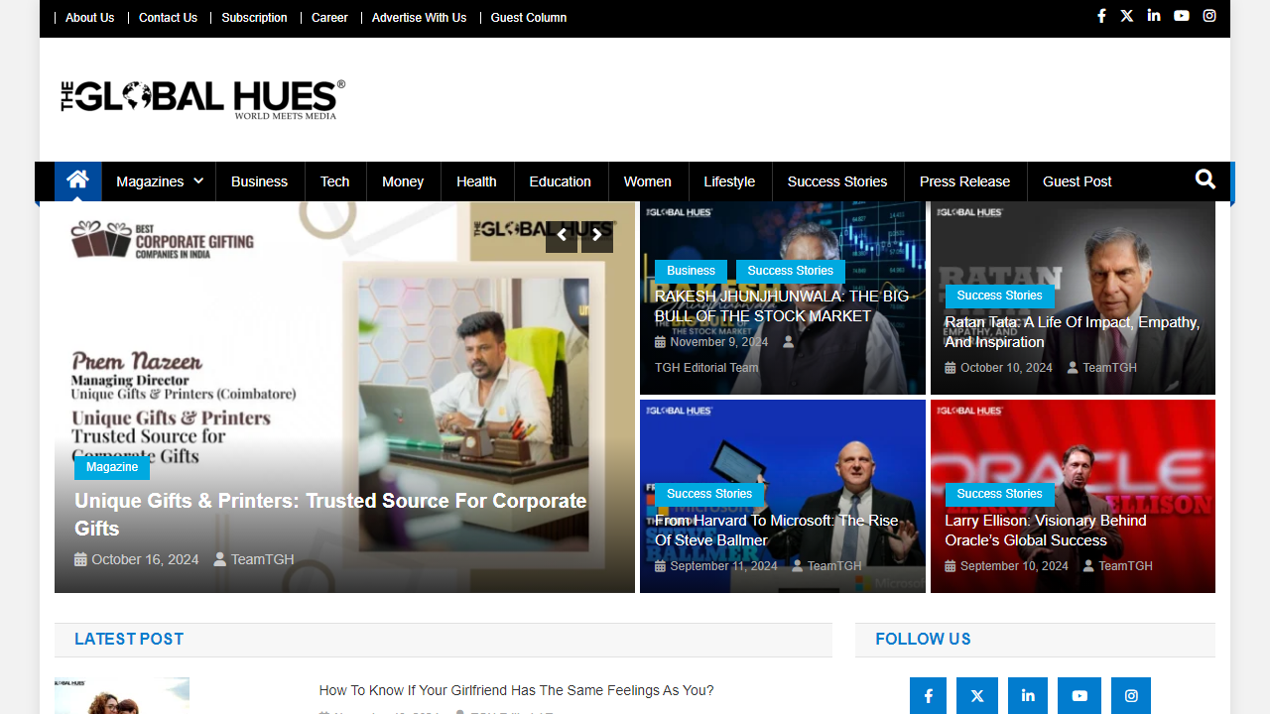Open the Advertise With Us link

(x=419, y=17)
